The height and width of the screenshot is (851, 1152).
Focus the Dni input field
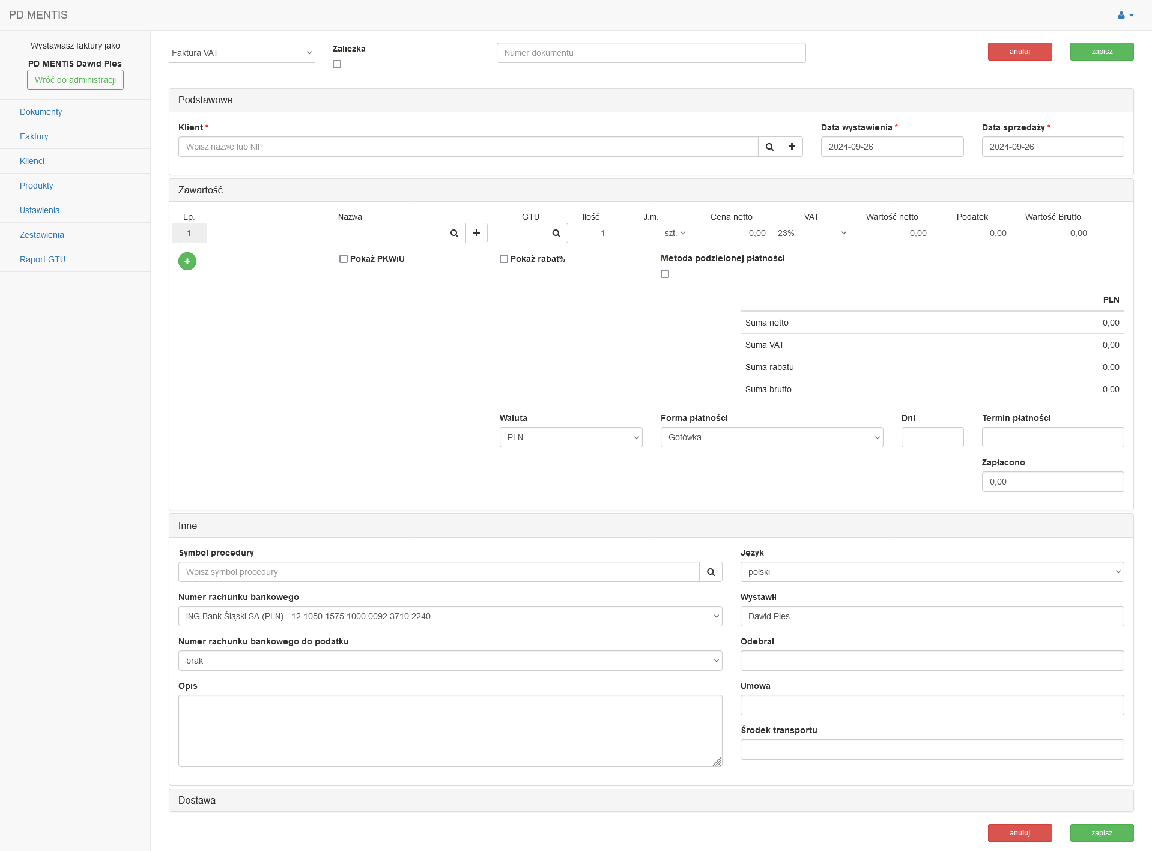(932, 437)
